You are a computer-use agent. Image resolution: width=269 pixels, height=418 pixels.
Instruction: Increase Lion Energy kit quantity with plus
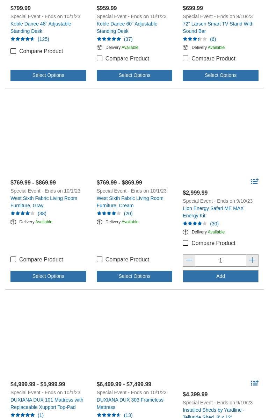(x=252, y=260)
